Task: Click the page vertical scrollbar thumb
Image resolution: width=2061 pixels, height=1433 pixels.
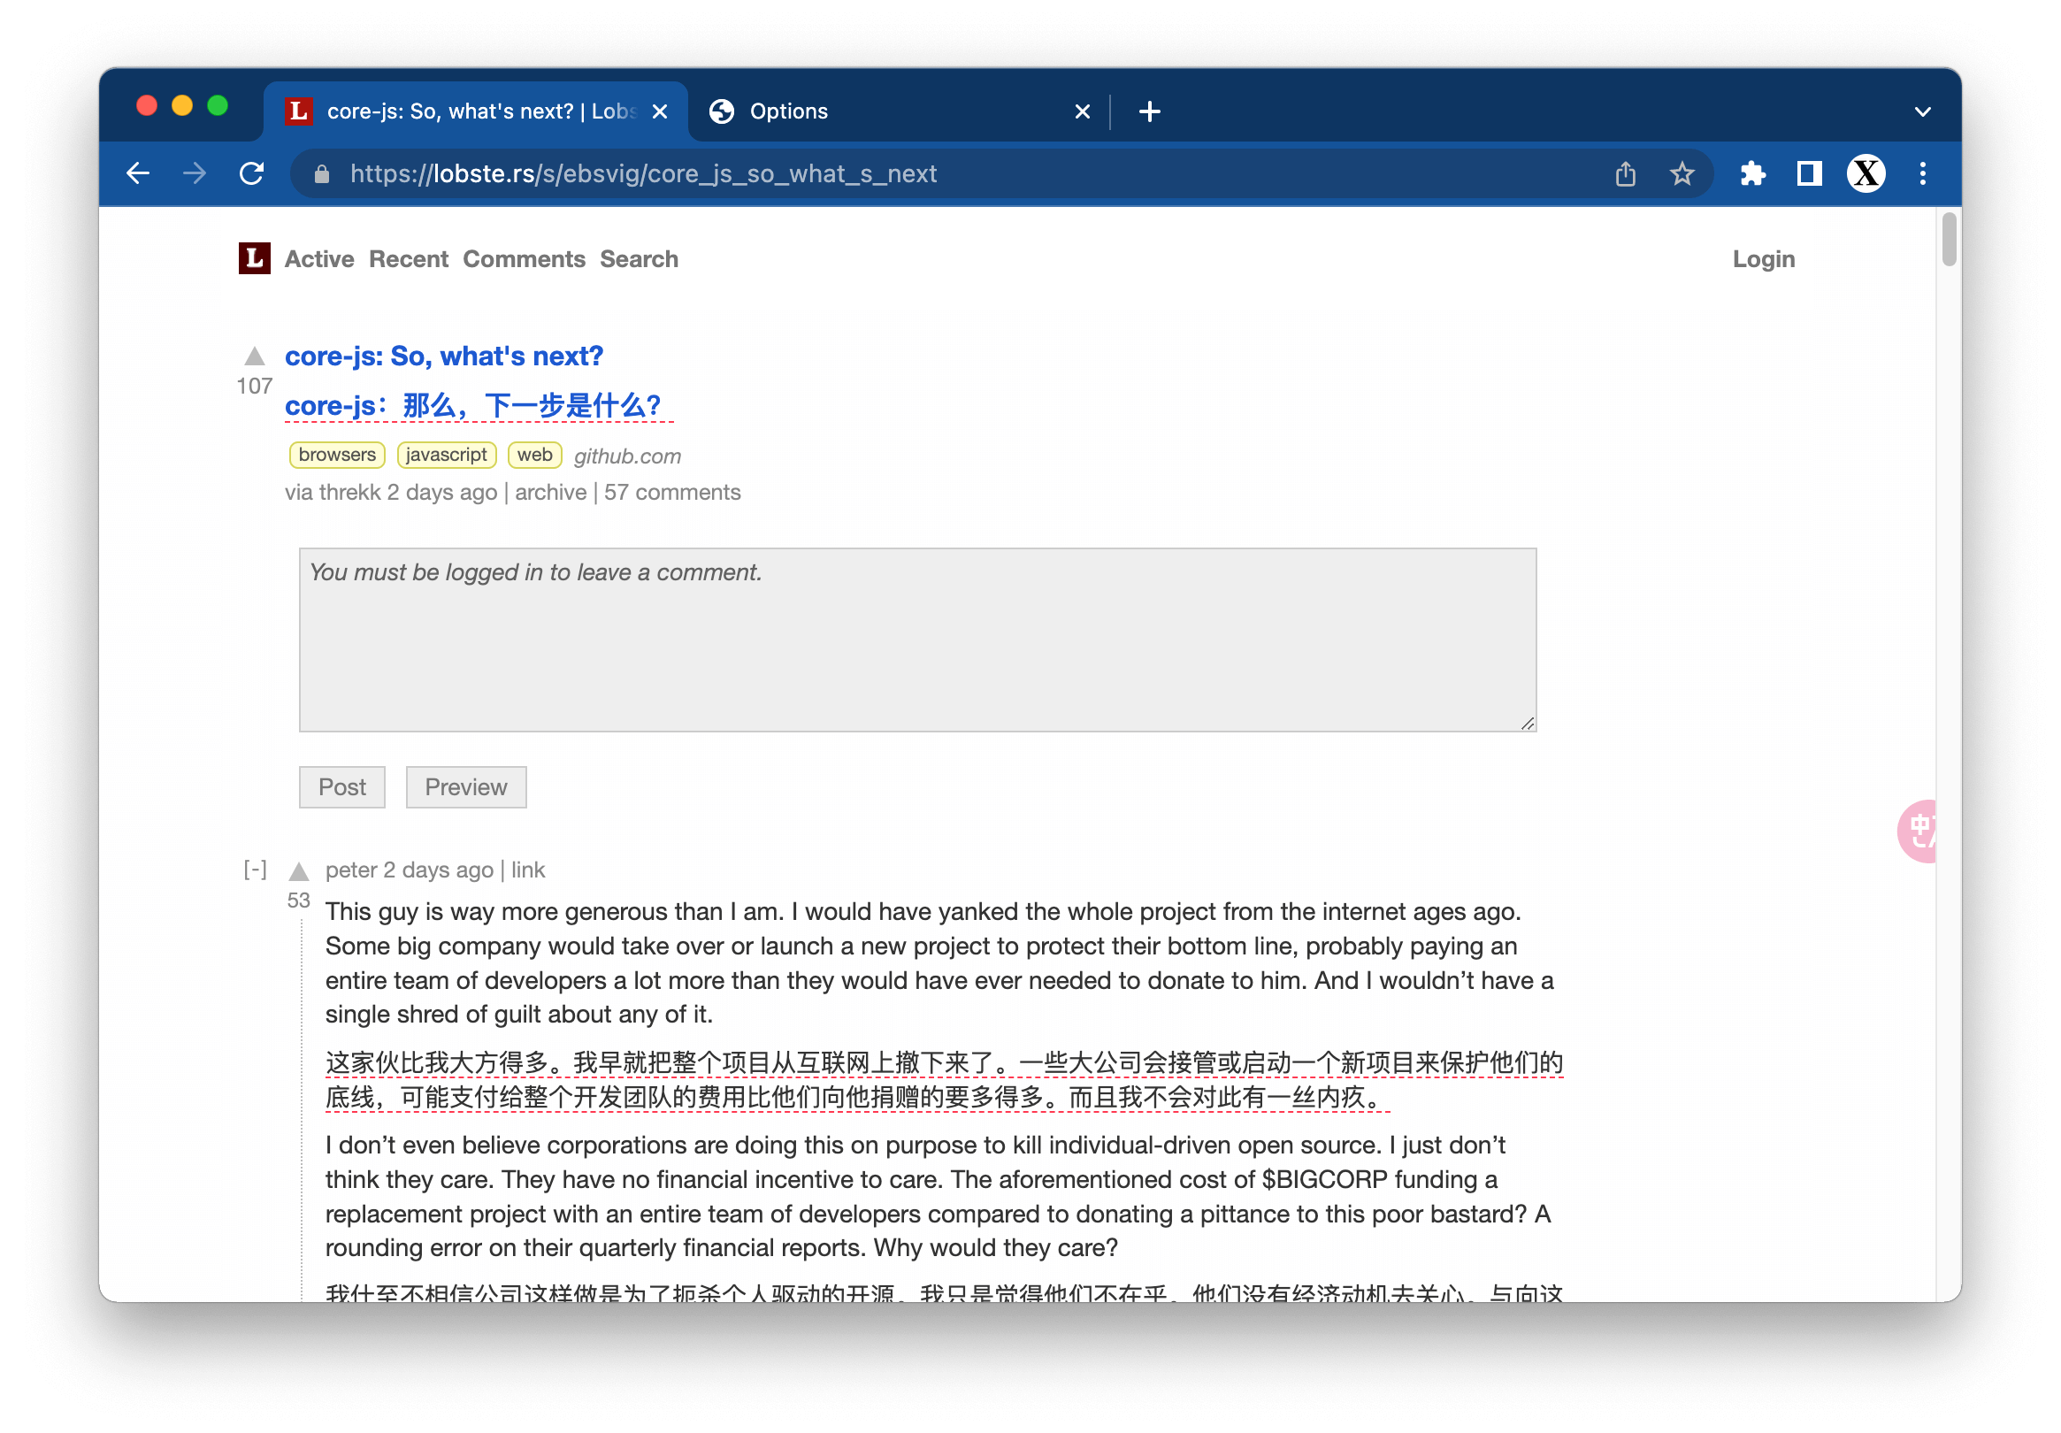Action: 1948,239
